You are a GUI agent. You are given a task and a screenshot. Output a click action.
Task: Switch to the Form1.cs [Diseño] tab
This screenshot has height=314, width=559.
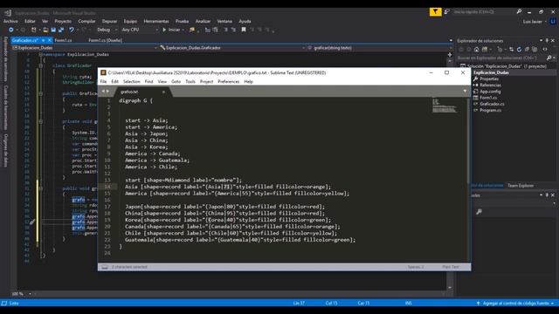[x=105, y=40]
